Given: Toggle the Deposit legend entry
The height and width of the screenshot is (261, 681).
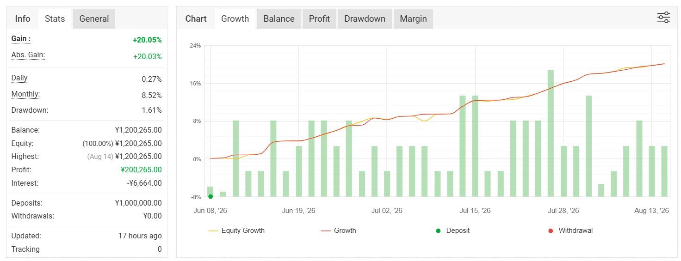Looking at the screenshot, I should 453,231.
